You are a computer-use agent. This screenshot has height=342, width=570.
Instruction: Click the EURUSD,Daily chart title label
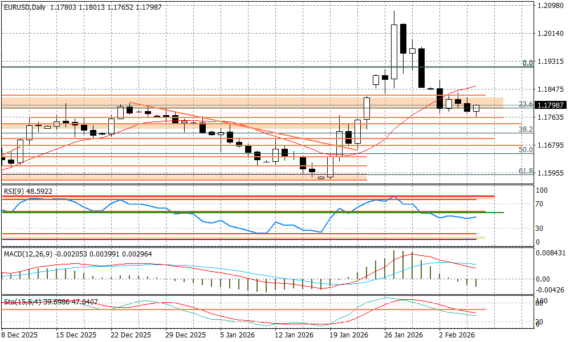[x=25, y=7]
